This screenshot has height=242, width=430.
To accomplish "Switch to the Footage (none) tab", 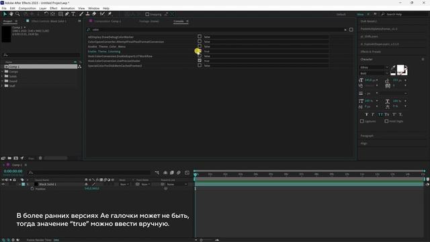I will pos(149,21).
